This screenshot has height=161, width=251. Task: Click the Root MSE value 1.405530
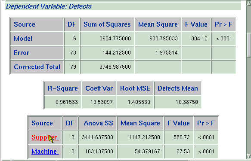[x=139, y=102]
